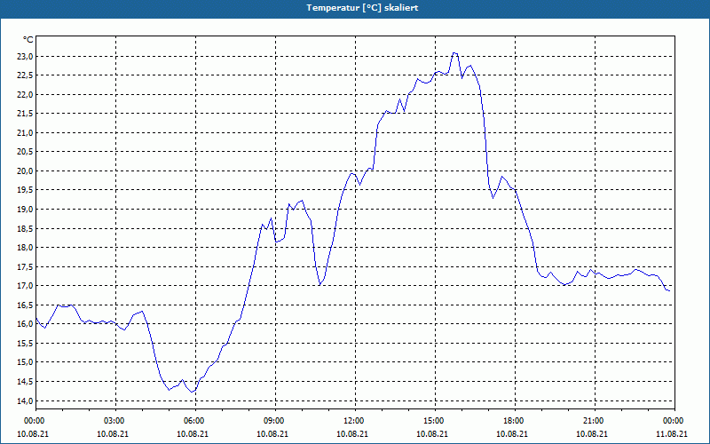This screenshot has width=710, height=444.
Task: Click the °C unit label on the axis
Action: point(28,40)
